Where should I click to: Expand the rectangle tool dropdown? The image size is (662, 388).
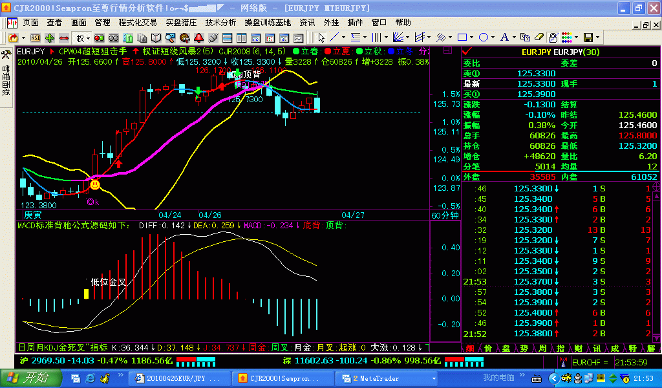click(x=471, y=38)
